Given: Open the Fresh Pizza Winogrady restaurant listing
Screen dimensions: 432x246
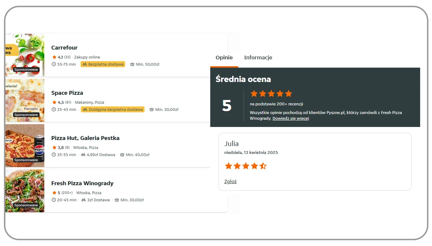Looking at the screenshot, I should [82, 183].
